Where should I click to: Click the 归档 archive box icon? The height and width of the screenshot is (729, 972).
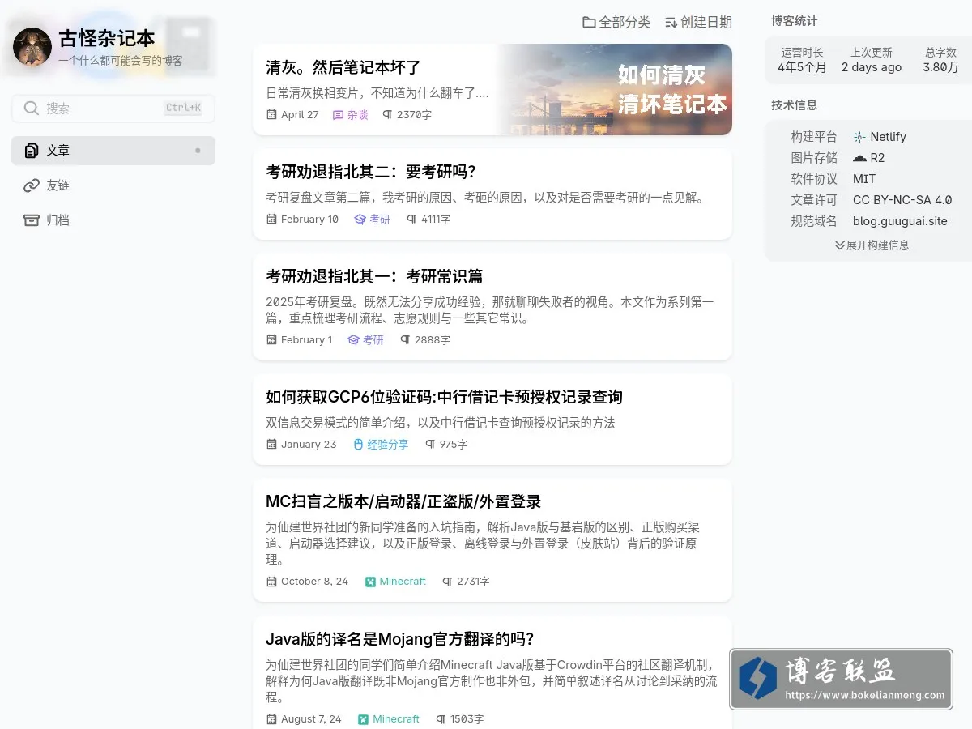pos(32,220)
